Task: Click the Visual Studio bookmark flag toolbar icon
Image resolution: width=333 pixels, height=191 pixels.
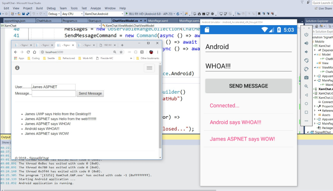Action: pyautogui.click(x=259, y=14)
